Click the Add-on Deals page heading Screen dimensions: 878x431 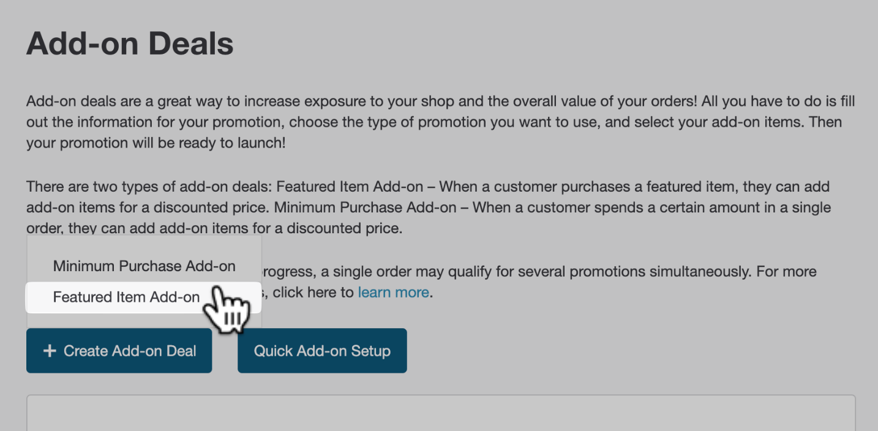coord(130,44)
